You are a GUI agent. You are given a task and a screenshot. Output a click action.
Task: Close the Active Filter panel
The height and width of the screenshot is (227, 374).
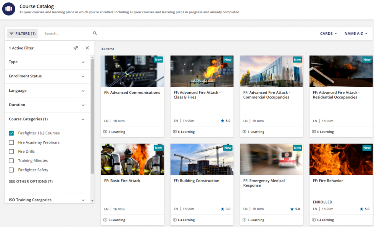tap(87, 48)
